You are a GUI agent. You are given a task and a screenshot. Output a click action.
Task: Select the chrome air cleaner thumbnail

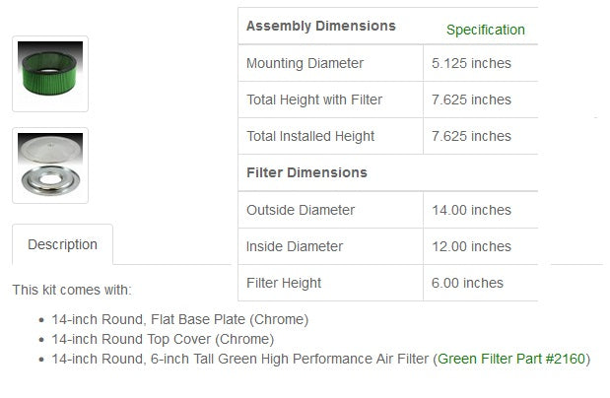[x=50, y=166]
